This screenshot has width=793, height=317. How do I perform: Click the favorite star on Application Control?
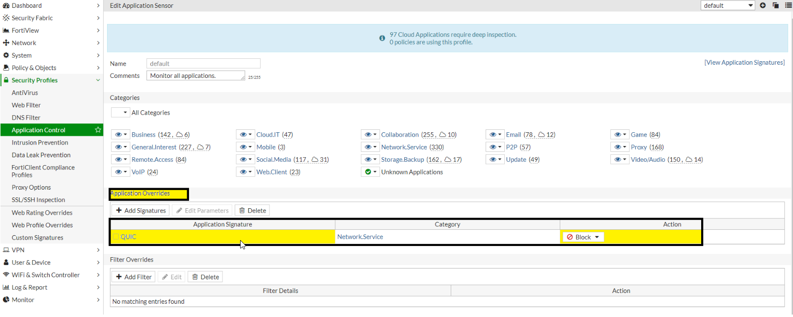(98, 130)
